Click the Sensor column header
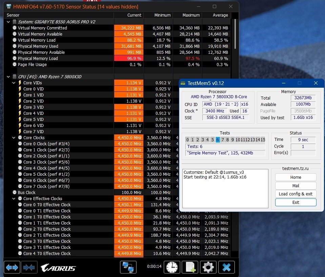Viewport: 325px width, 277px height. coord(59,15)
